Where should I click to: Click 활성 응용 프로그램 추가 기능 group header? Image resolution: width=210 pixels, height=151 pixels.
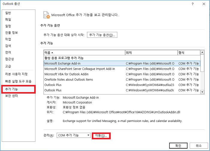[64, 58]
